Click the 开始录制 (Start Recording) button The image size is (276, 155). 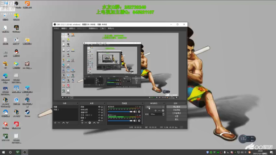click(177, 110)
